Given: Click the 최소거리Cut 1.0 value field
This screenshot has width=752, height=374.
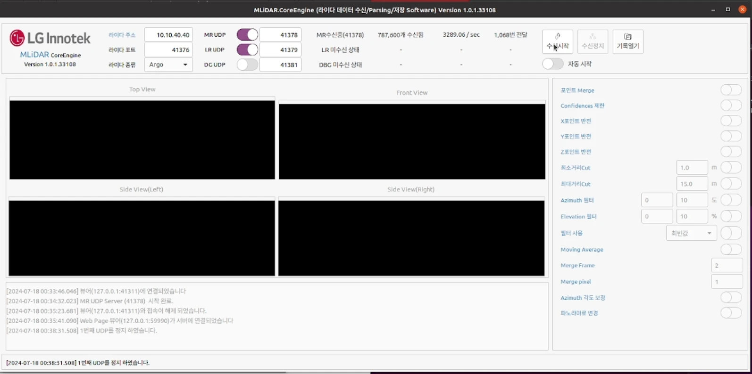Looking at the screenshot, I should (x=692, y=167).
